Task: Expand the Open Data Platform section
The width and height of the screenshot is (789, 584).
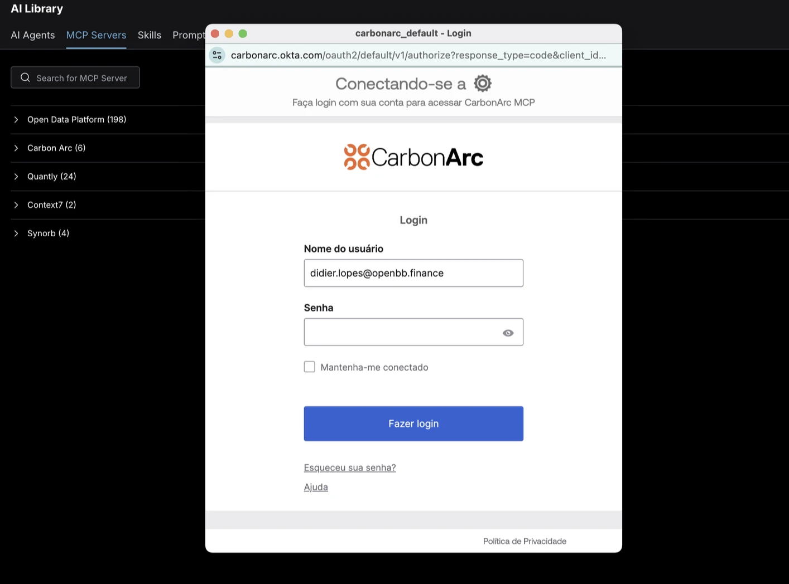Action: (x=16, y=119)
